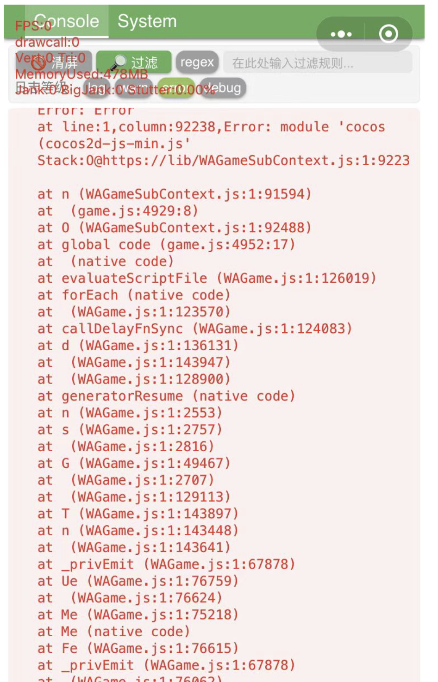Open the three-dot more menu
Image resolution: width=438 pixels, height=682 pixels.
tap(341, 34)
